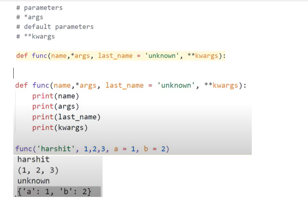Click the highlighted 'def func' definition line
This screenshot has width=308, height=200.
coord(119,55)
